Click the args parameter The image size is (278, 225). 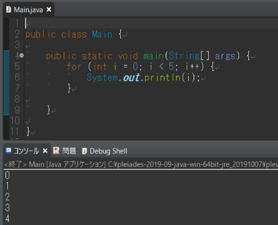click(225, 56)
